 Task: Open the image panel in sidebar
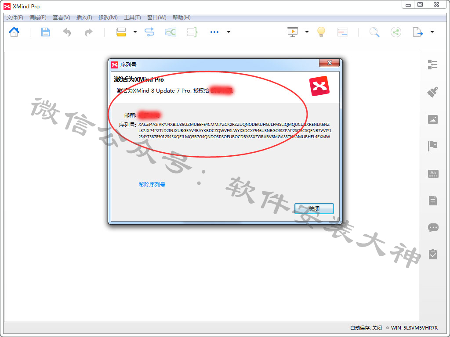pos(433,119)
